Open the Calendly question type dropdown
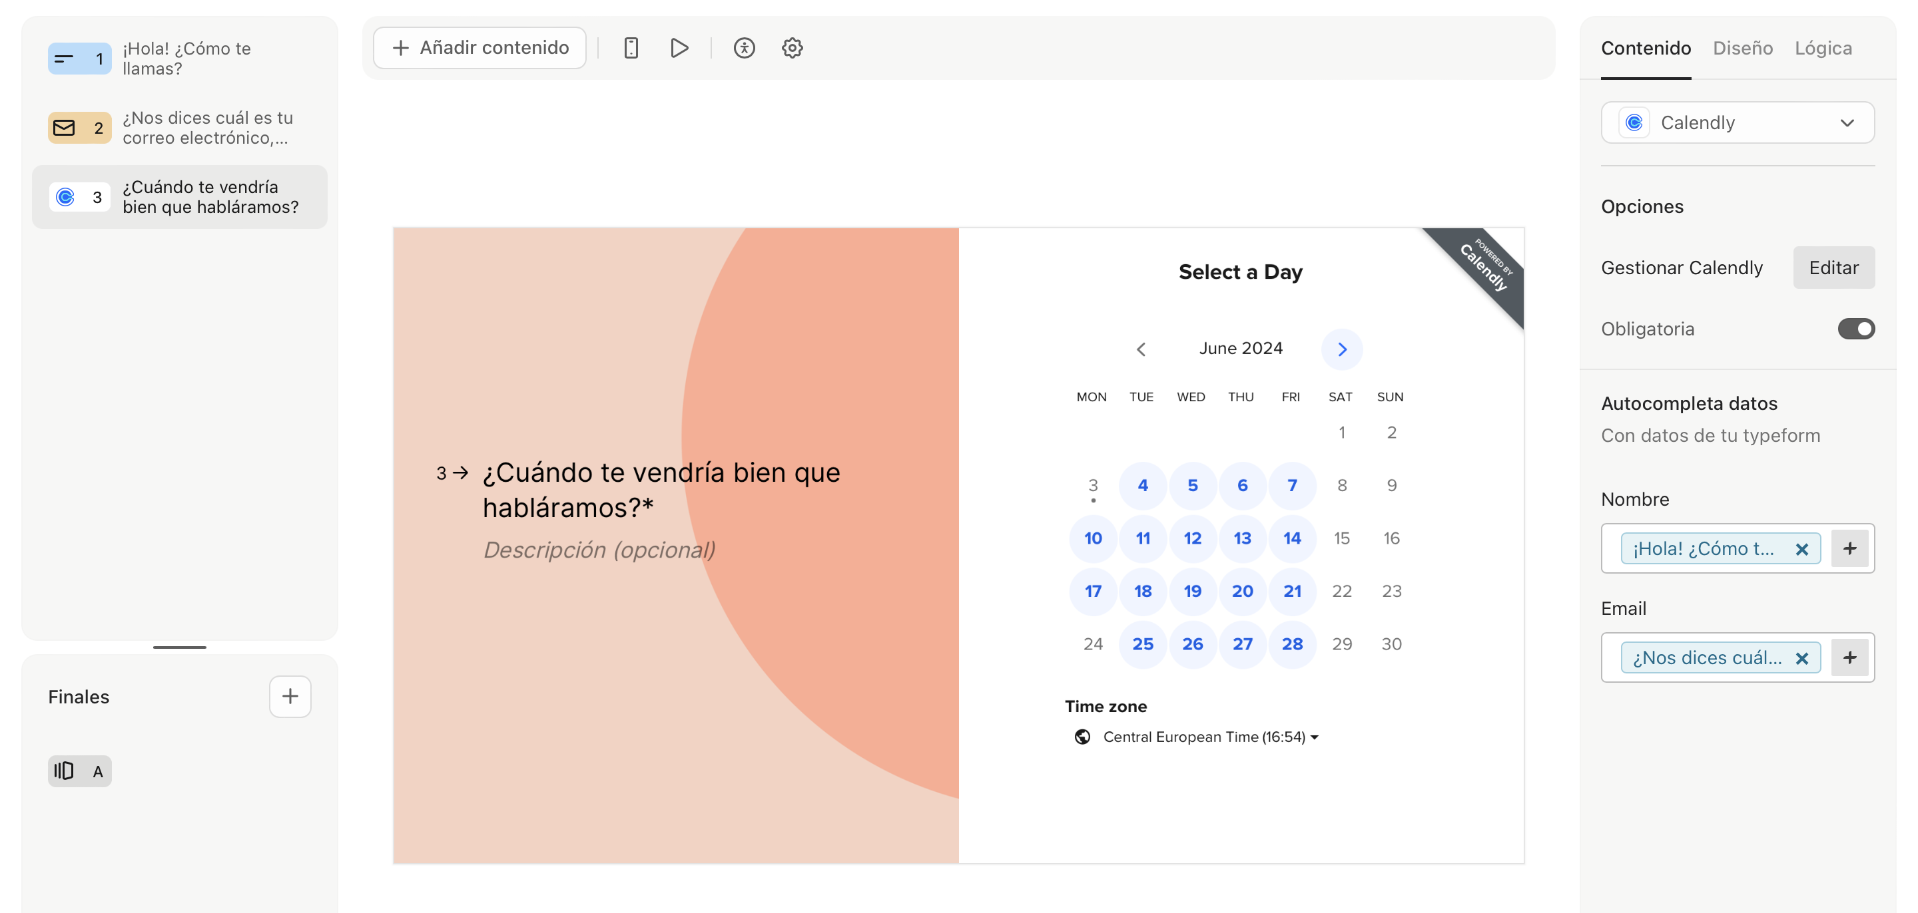Screen dimensions: 1918x913 (1737, 122)
